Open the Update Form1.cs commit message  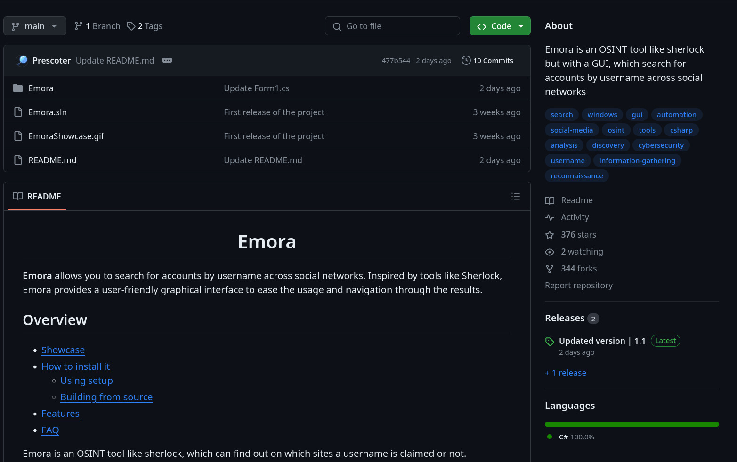[257, 88]
